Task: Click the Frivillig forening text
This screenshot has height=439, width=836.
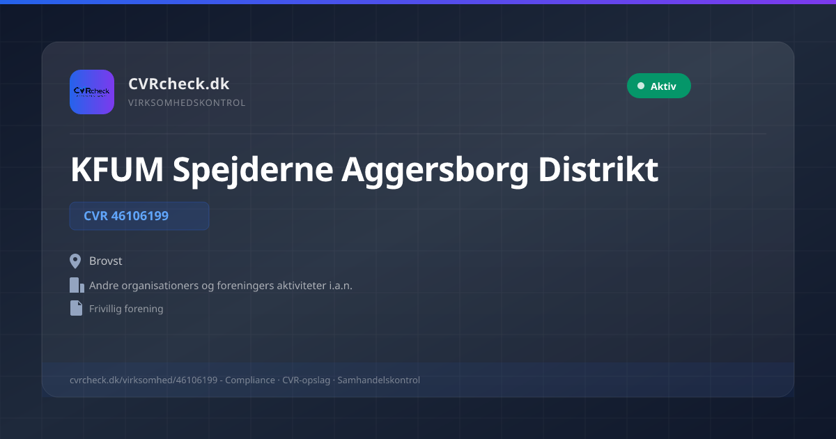Action: pyautogui.click(x=126, y=309)
